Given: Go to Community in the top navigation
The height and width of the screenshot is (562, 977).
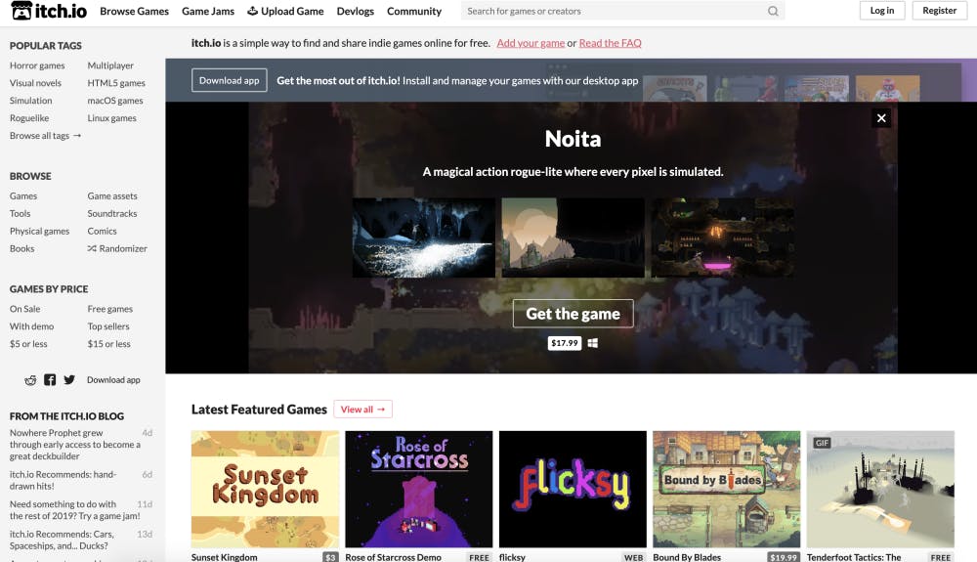Looking at the screenshot, I should [x=414, y=12].
